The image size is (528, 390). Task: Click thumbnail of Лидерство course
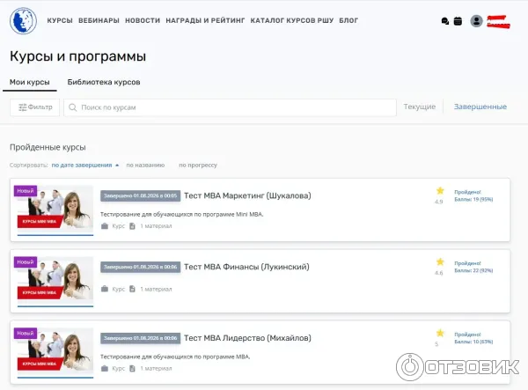pyautogui.click(x=55, y=350)
